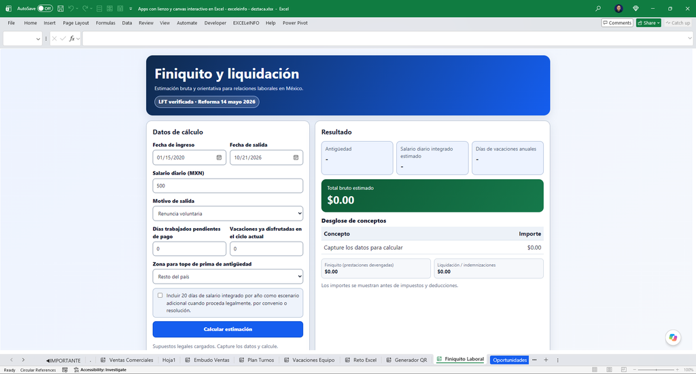Open the Power Pivot ribbon tab

pyautogui.click(x=295, y=23)
